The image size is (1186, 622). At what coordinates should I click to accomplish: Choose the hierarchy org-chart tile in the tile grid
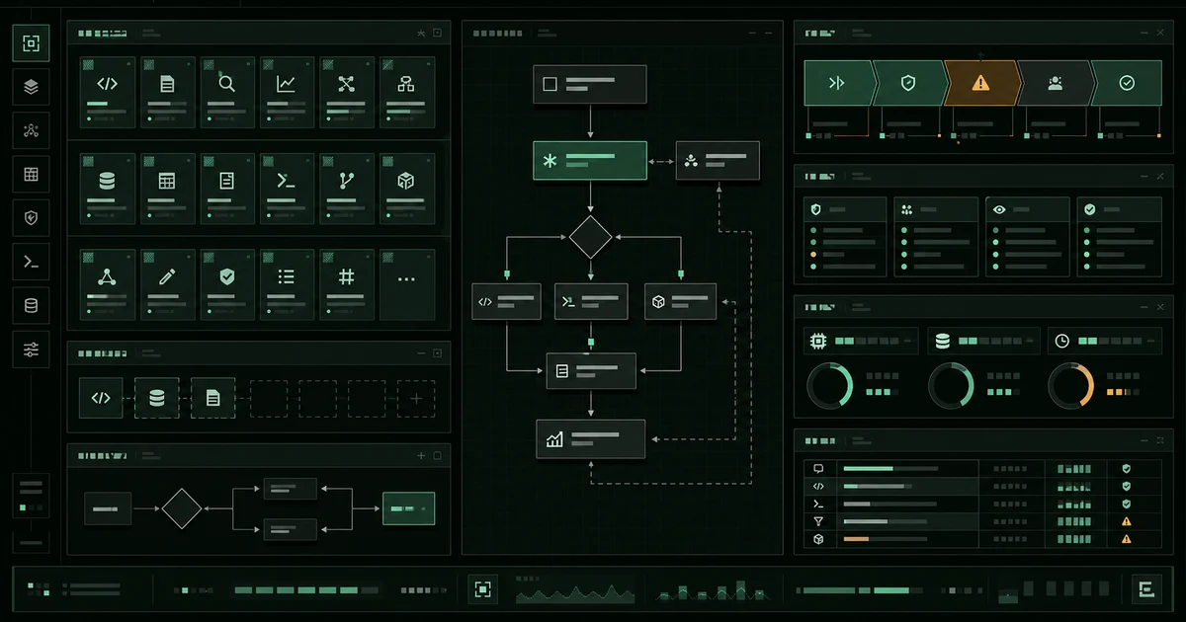tap(405, 92)
